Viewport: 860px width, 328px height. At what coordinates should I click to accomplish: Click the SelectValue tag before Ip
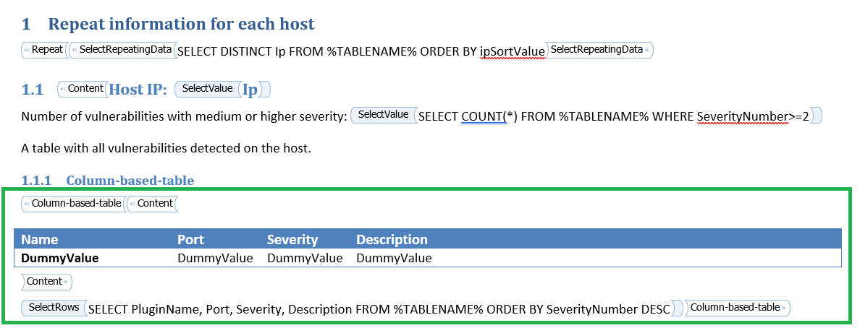coord(208,89)
